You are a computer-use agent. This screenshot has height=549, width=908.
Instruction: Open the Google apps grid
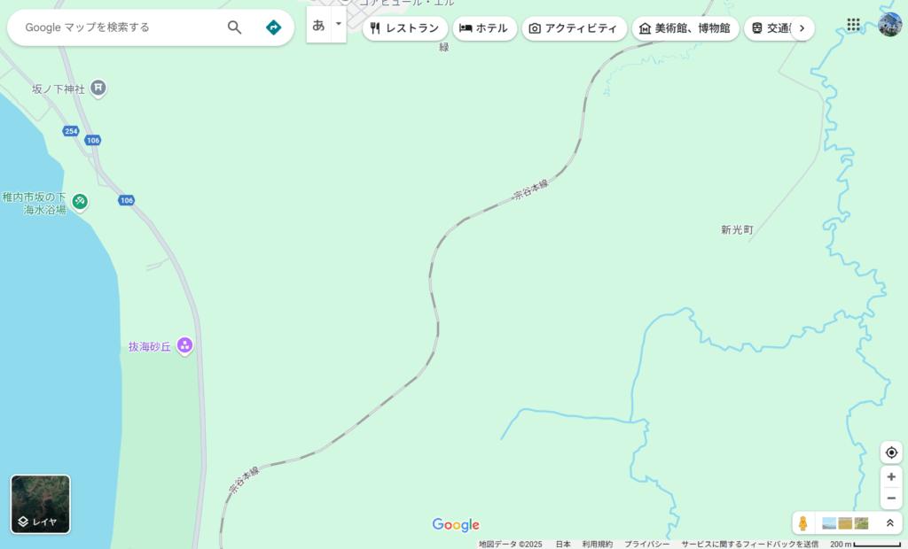[x=853, y=24]
